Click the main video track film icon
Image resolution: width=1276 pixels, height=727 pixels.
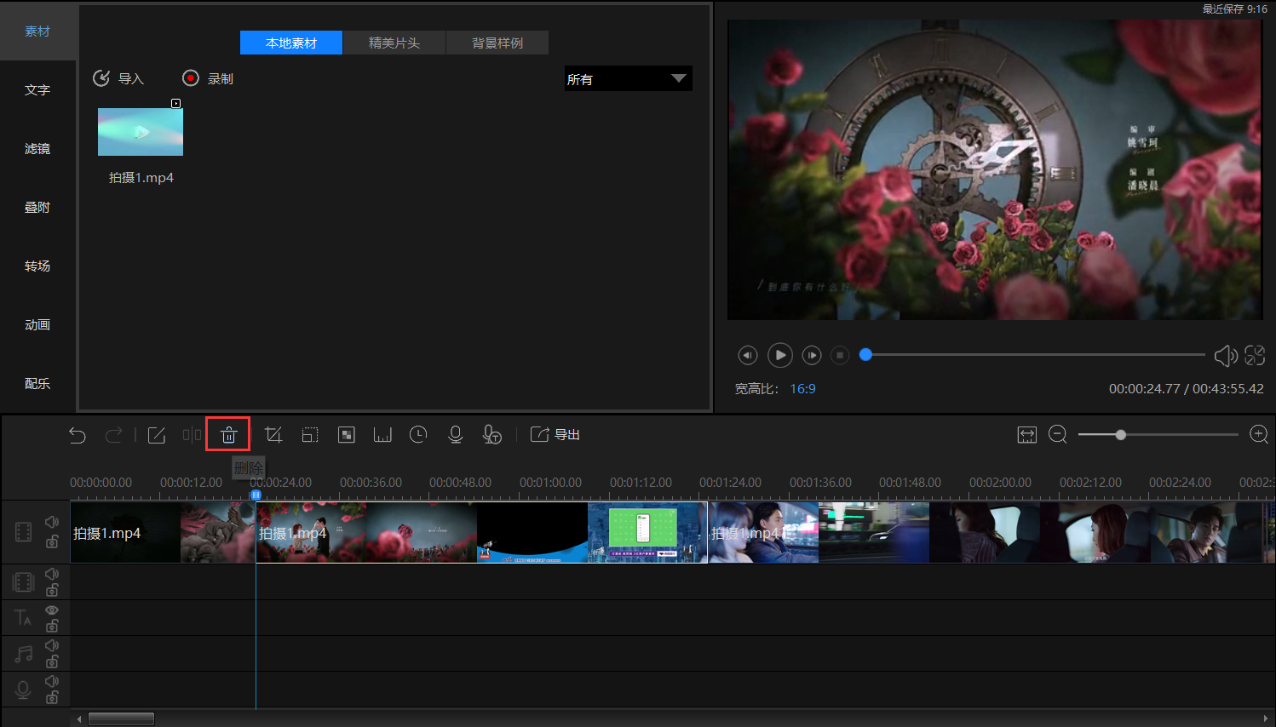tap(23, 532)
